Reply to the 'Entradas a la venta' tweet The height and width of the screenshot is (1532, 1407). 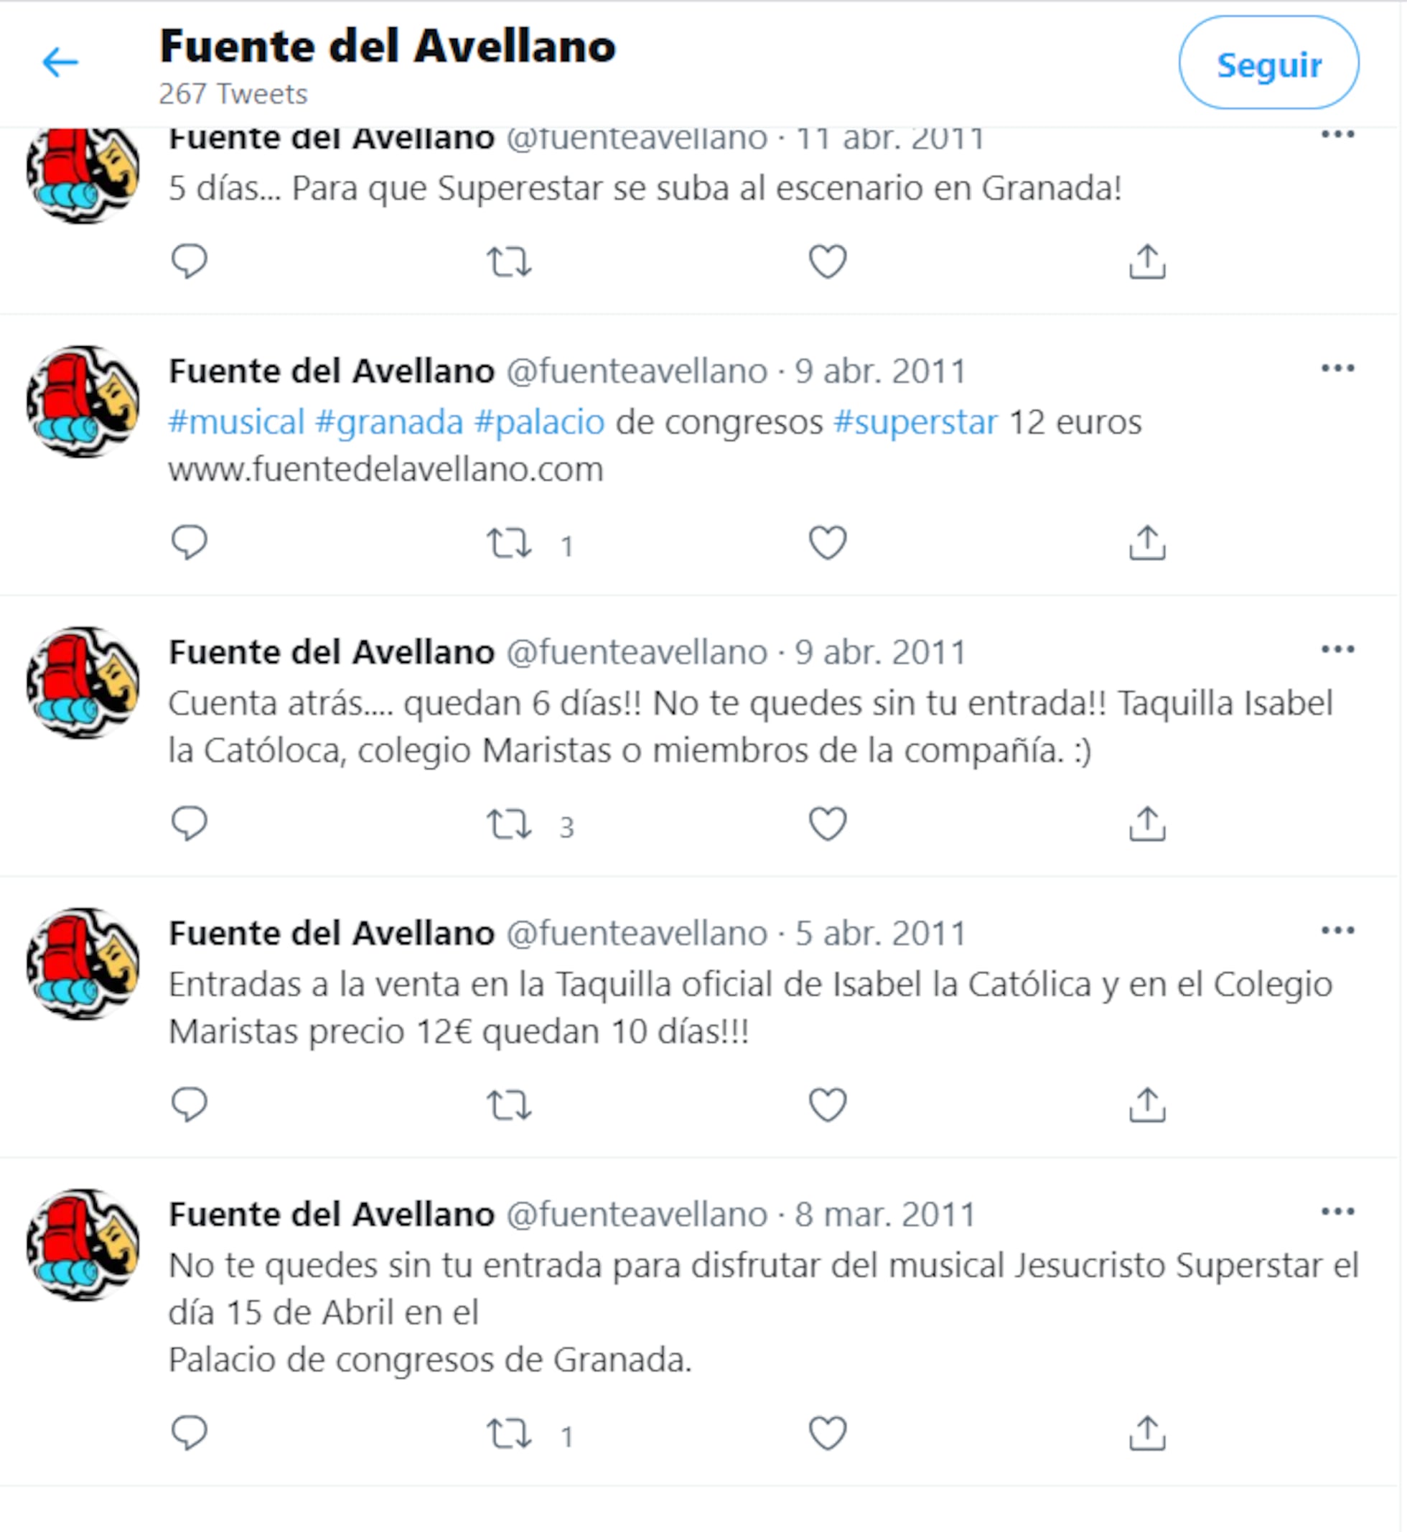coord(189,1105)
